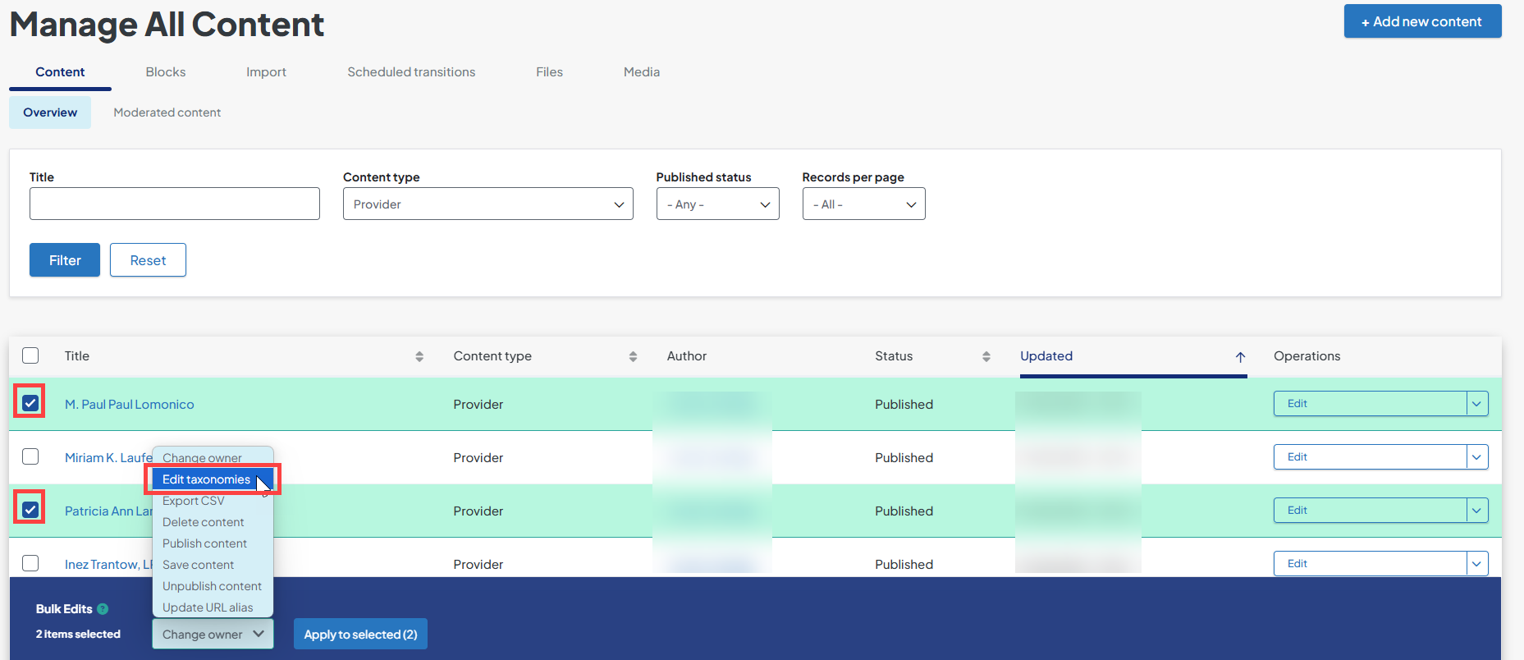Click the Updated column ascending arrow icon
This screenshot has width=1524, height=660.
1240,357
